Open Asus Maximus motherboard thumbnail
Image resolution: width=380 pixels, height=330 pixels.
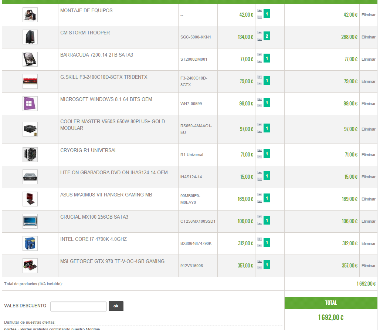(x=30, y=199)
